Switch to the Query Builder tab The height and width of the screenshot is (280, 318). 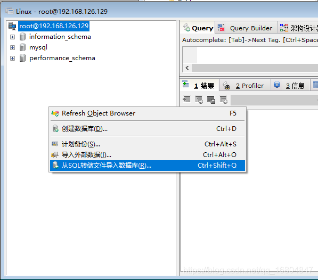(246, 28)
